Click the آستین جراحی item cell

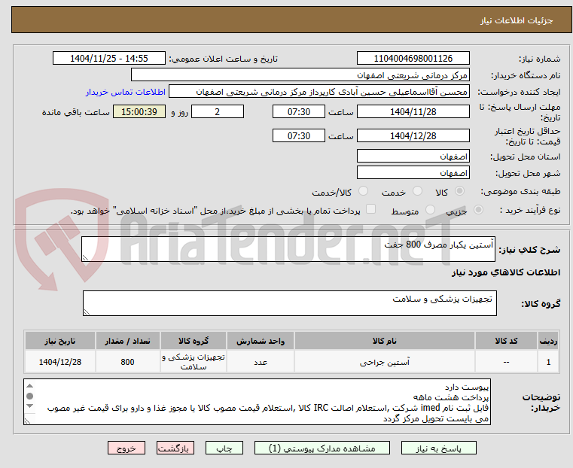tap(385, 362)
